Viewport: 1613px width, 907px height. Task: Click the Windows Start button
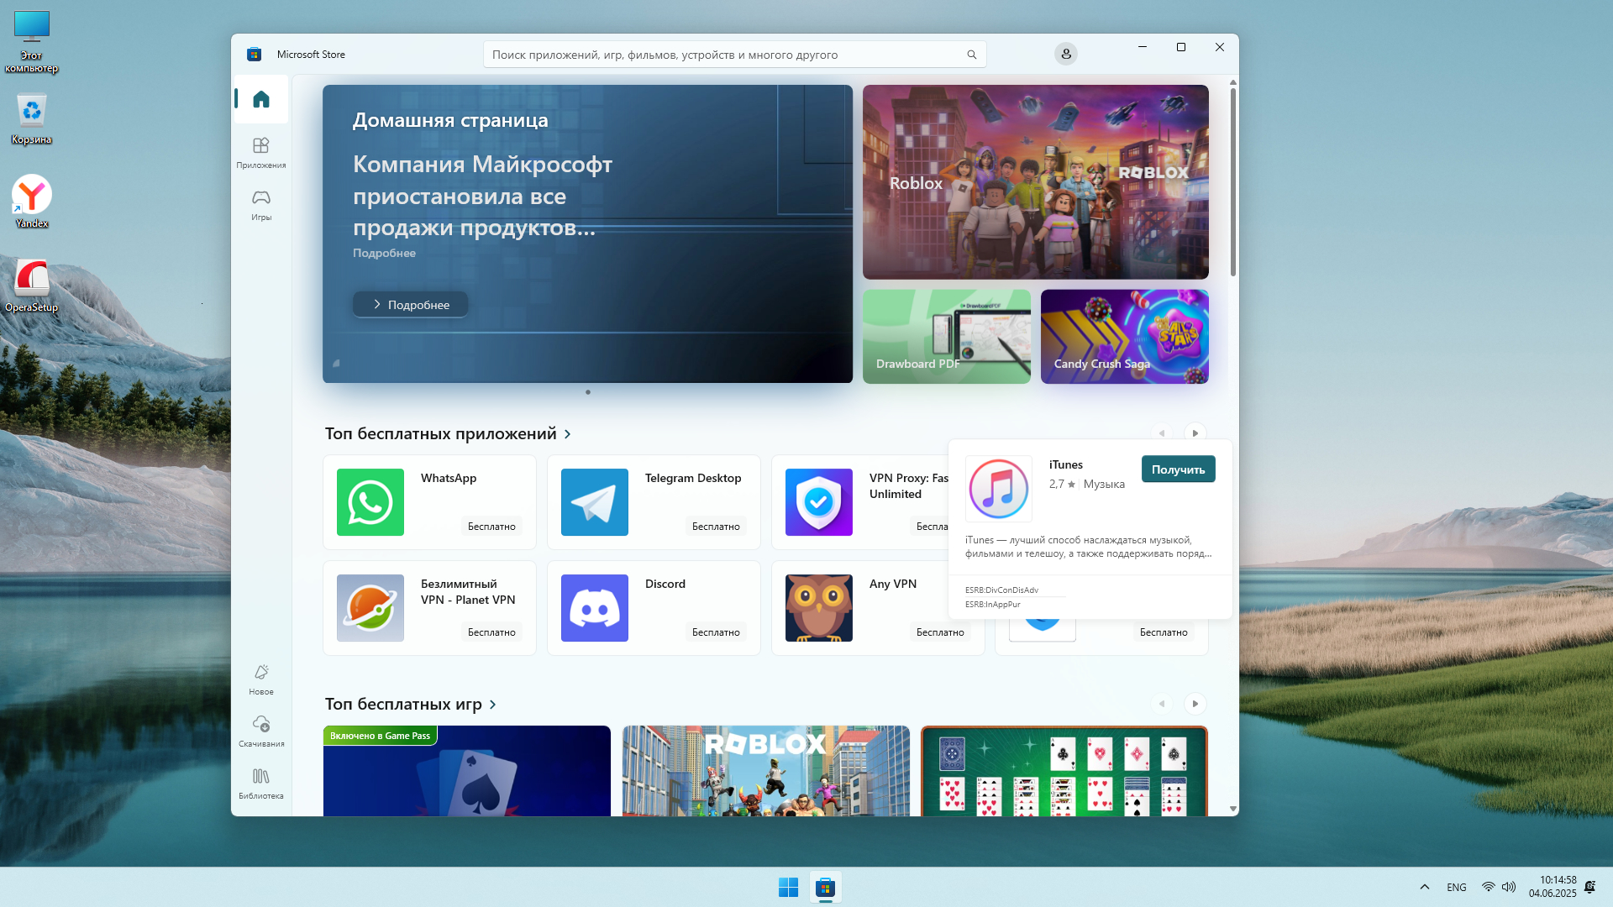pyautogui.click(x=788, y=887)
